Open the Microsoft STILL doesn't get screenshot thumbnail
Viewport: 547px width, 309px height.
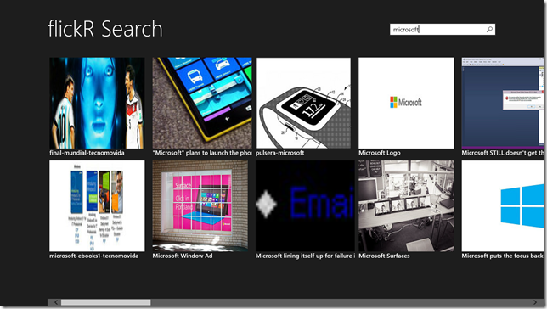click(x=502, y=103)
